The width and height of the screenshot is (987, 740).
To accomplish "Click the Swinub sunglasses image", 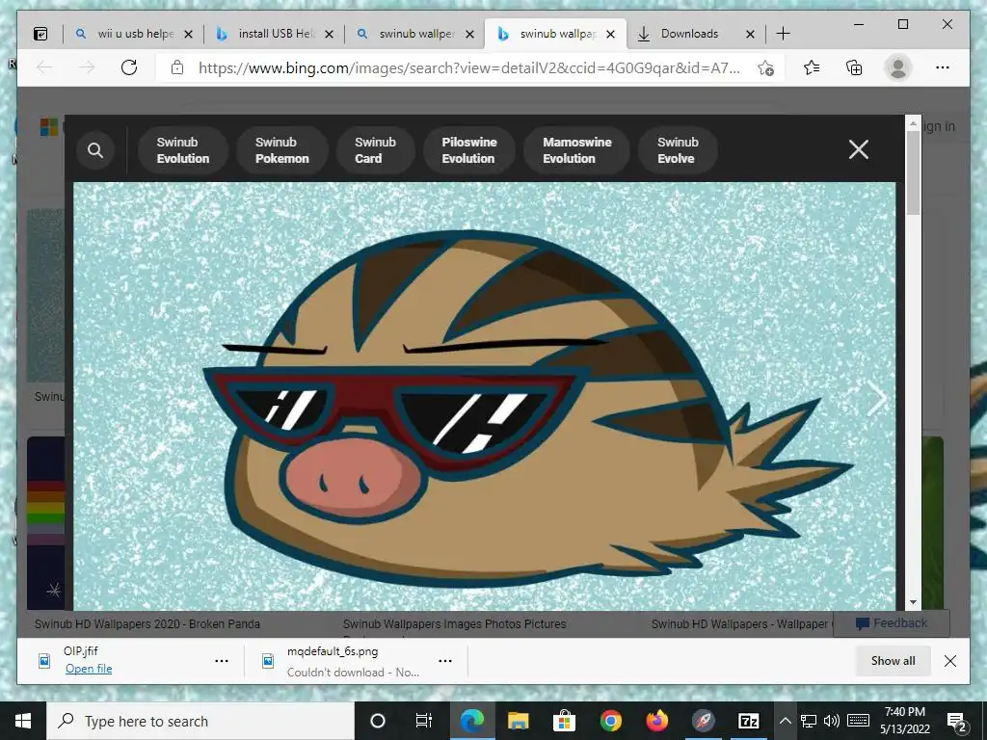I will tap(484, 396).
